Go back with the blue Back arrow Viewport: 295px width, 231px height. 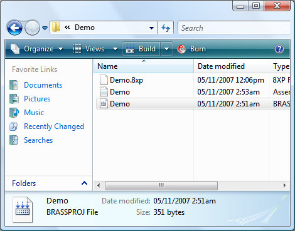click(x=14, y=28)
